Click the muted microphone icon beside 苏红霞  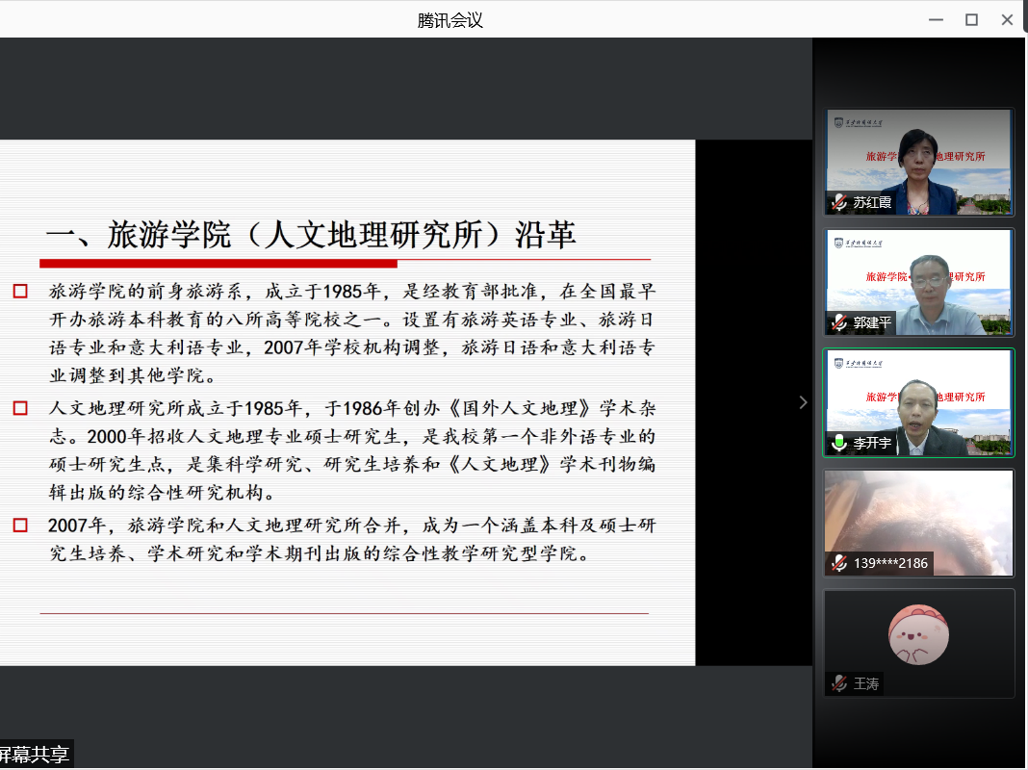point(840,203)
